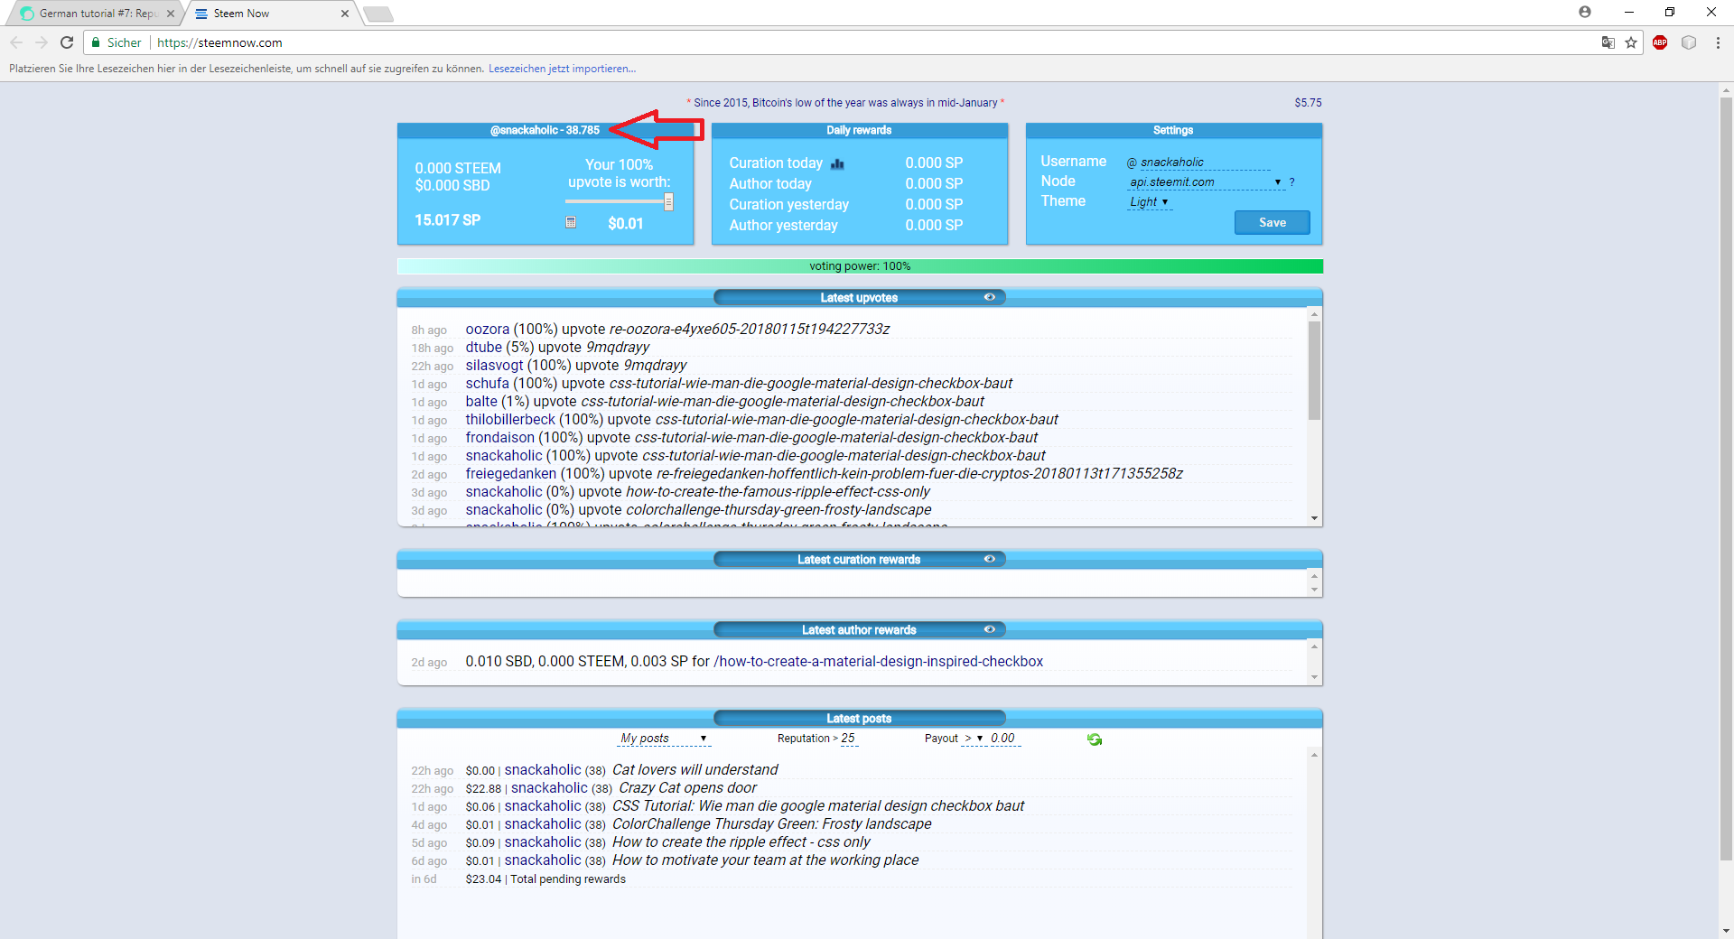Save the settings
Image resolution: width=1734 pixels, height=939 pixels.
[x=1272, y=222]
